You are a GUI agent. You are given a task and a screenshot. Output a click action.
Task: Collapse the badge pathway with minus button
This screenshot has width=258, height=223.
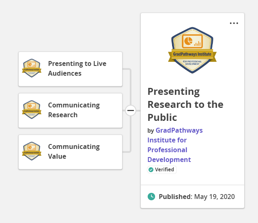[131, 110]
